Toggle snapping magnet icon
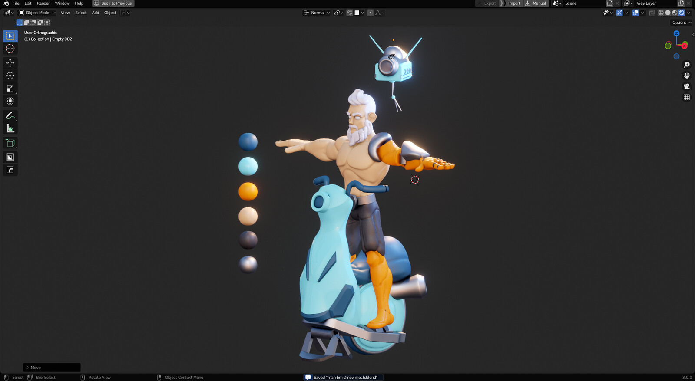 tap(349, 13)
